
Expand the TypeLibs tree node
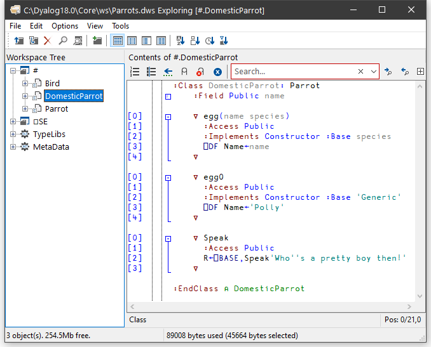(13, 134)
